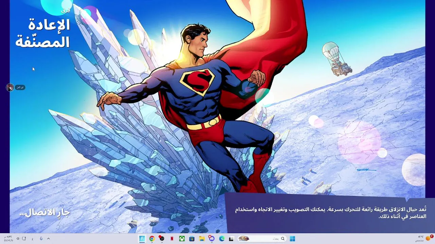Image resolution: width=435 pixels, height=244 pixels.
Task: Click the loading tip text about ziplines
Action: click(x=330, y=213)
